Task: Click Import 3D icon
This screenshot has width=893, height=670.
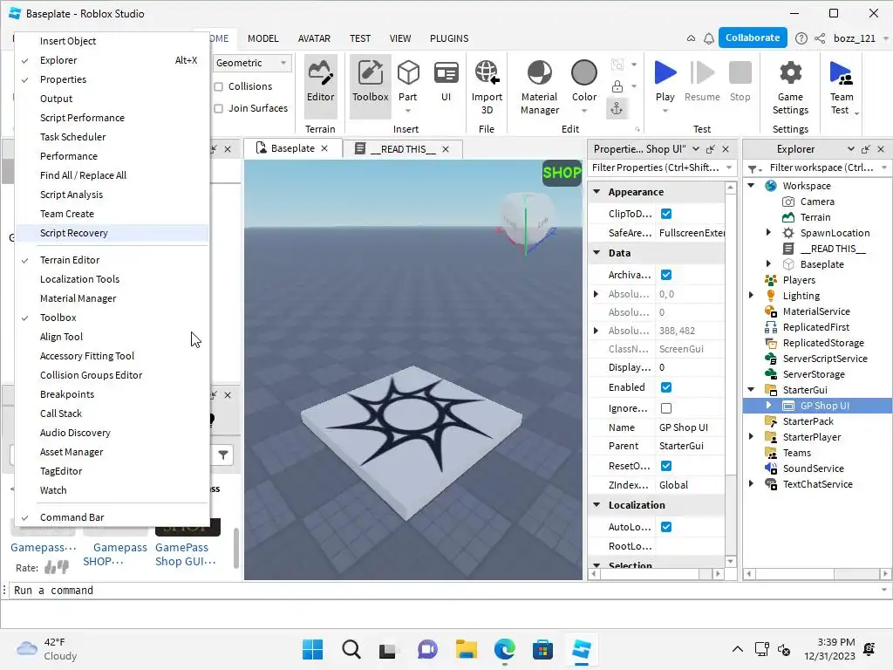Action: [x=487, y=85]
